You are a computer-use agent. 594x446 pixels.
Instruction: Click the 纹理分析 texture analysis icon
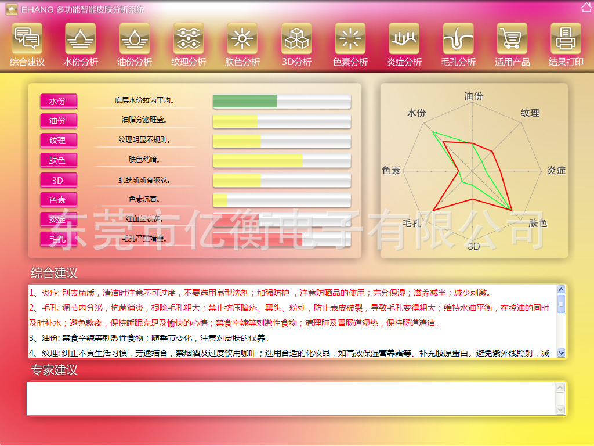(189, 39)
